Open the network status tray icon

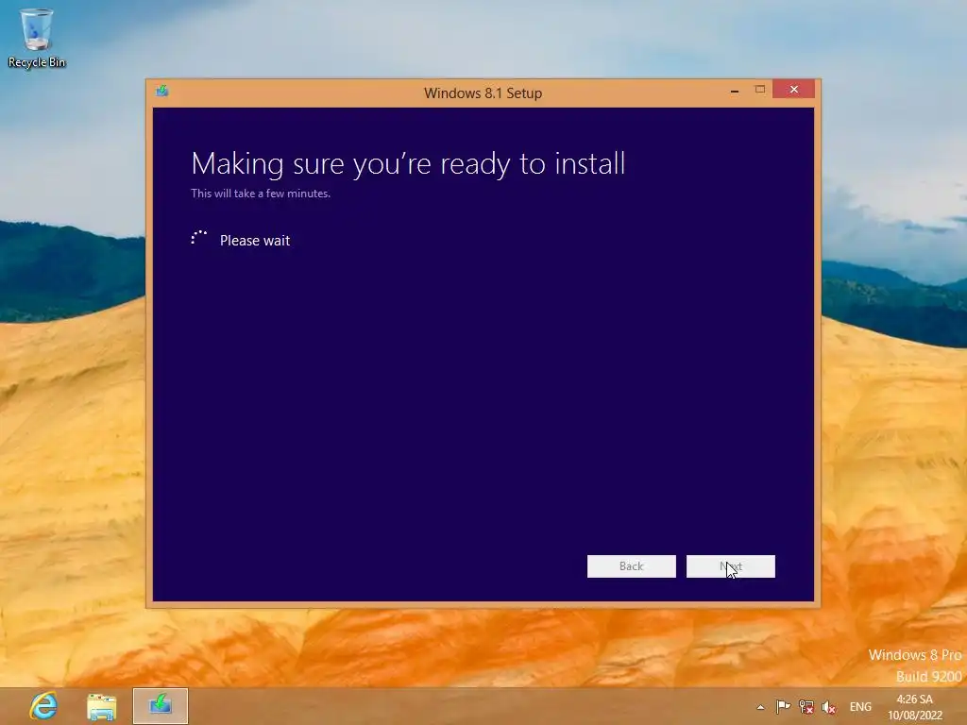806,706
